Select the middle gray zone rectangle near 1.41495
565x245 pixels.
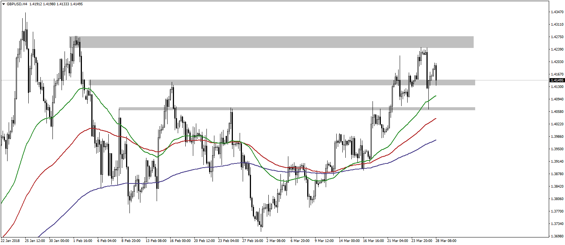282,82
